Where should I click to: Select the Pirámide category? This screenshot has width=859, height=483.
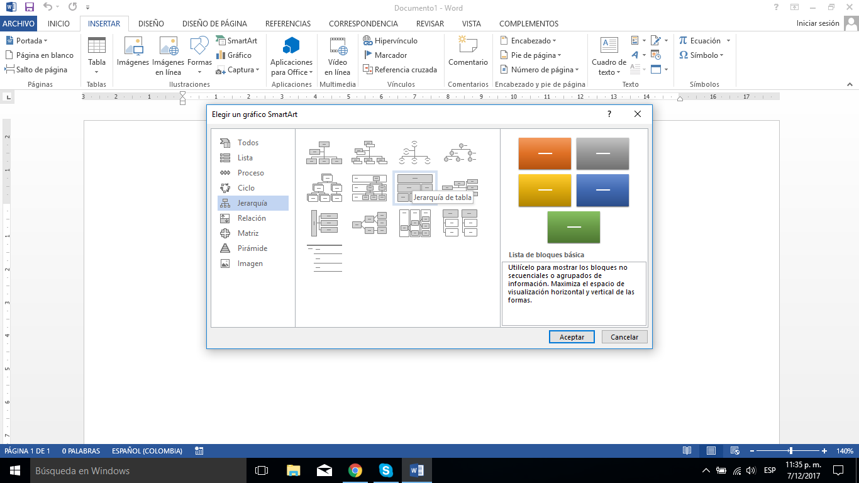pos(253,248)
